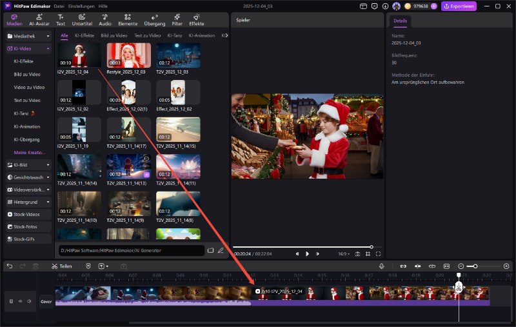Open the Einstellungen menu
The image size is (516, 327).
[81, 6]
